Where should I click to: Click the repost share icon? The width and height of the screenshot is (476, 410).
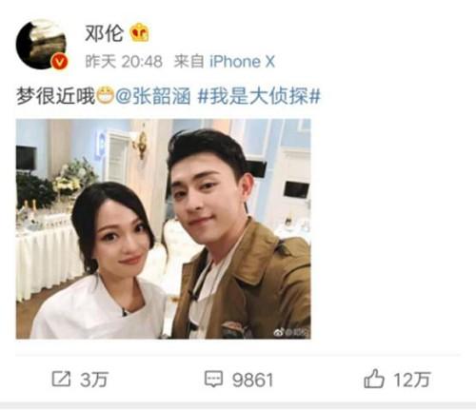[x=61, y=379]
